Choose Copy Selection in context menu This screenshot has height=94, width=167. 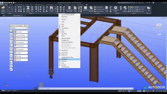point(69,28)
